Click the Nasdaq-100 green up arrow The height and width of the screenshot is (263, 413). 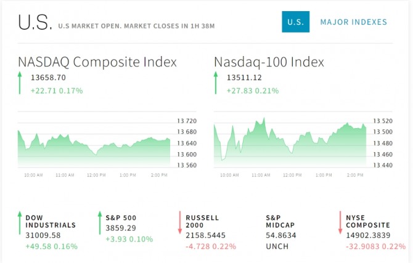[x=216, y=83]
